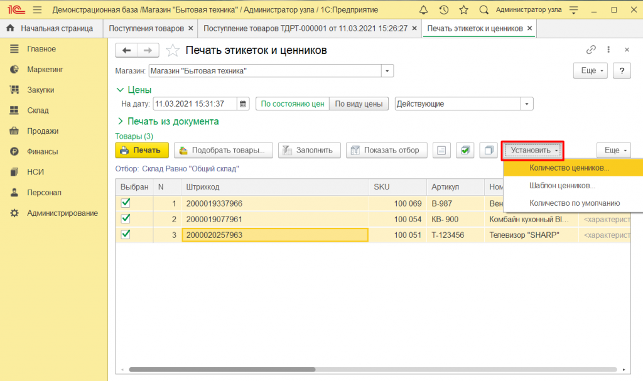Open the history clock icon

tap(444, 10)
